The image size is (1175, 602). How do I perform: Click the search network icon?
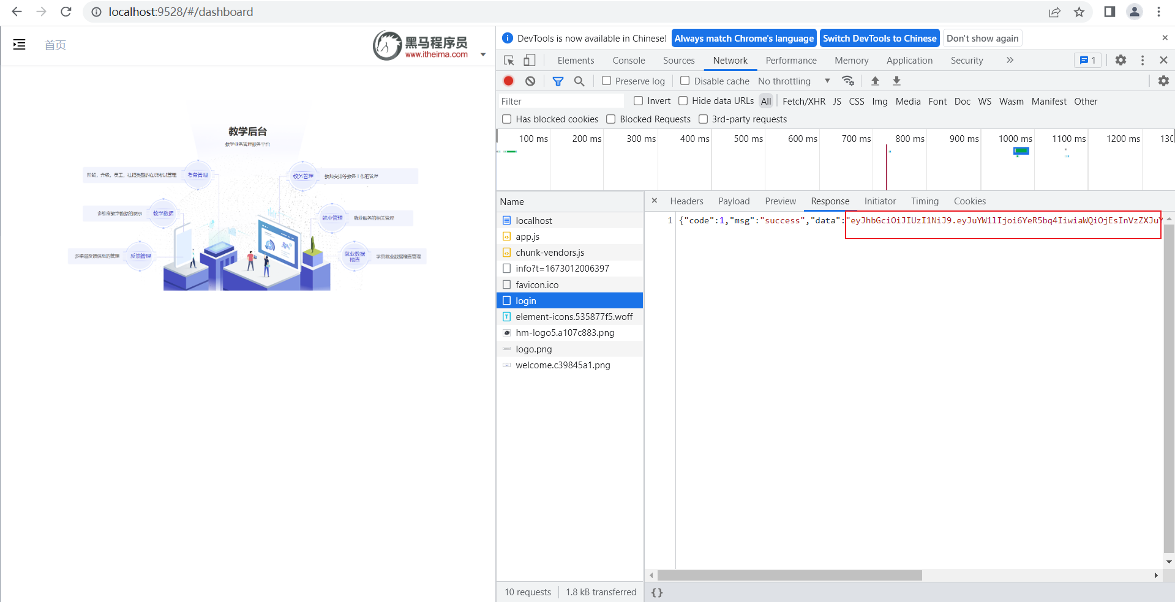point(579,81)
